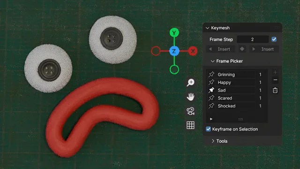Pin the Happy frame
300x169 pixels.
point(211,82)
